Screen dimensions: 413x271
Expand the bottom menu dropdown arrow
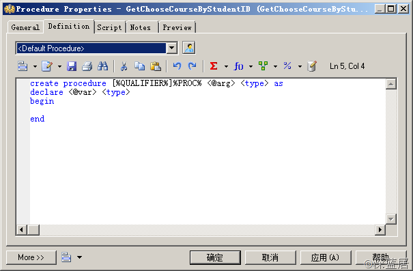point(79,257)
